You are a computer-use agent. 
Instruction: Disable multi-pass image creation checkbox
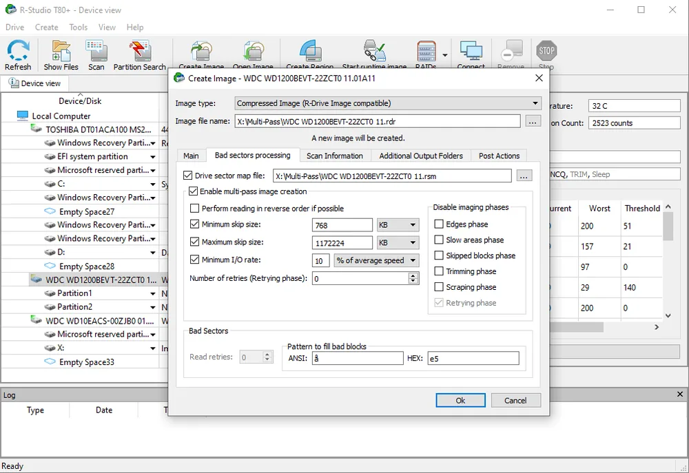point(193,191)
